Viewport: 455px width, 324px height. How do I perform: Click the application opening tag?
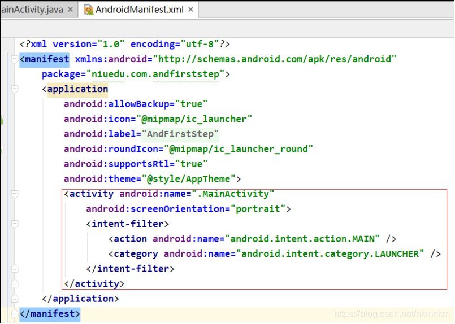tap(75, 89)
